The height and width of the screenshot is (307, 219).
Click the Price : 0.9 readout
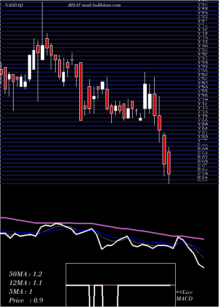(x=26, y=300)
